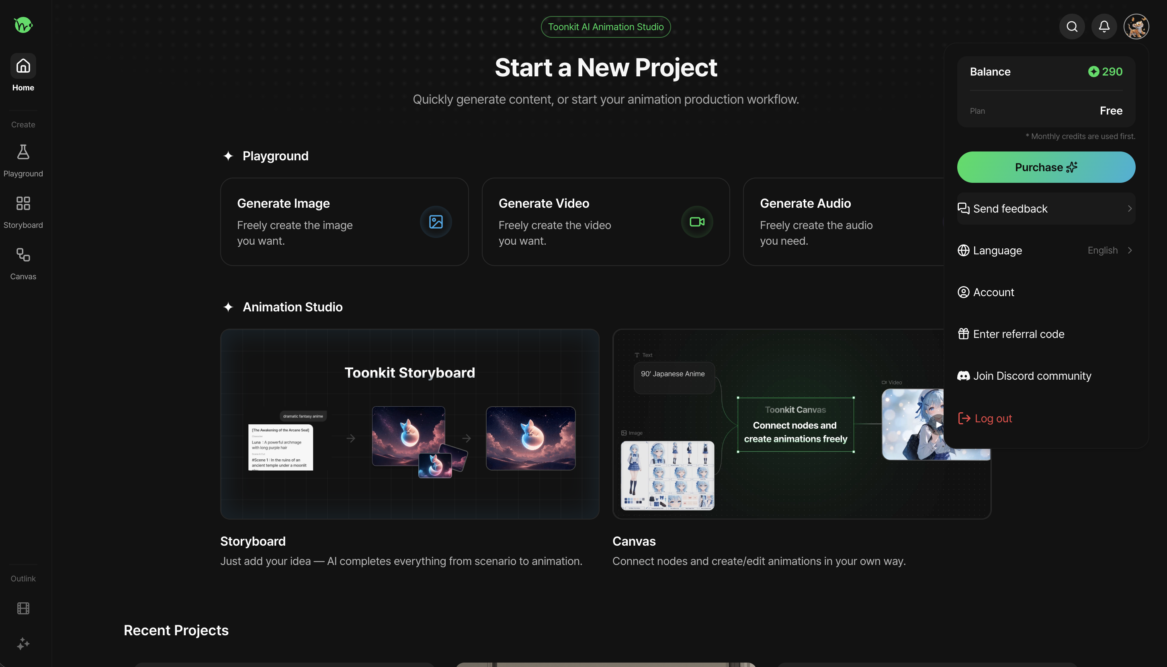Click the green credits icon beside 290

[x=1093, y=72]
